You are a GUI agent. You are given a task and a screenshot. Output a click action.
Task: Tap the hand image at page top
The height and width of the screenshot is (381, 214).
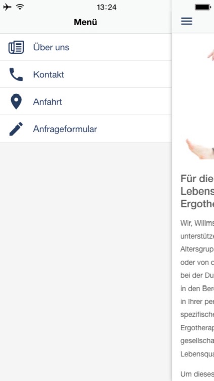click(x=211, y=55)
